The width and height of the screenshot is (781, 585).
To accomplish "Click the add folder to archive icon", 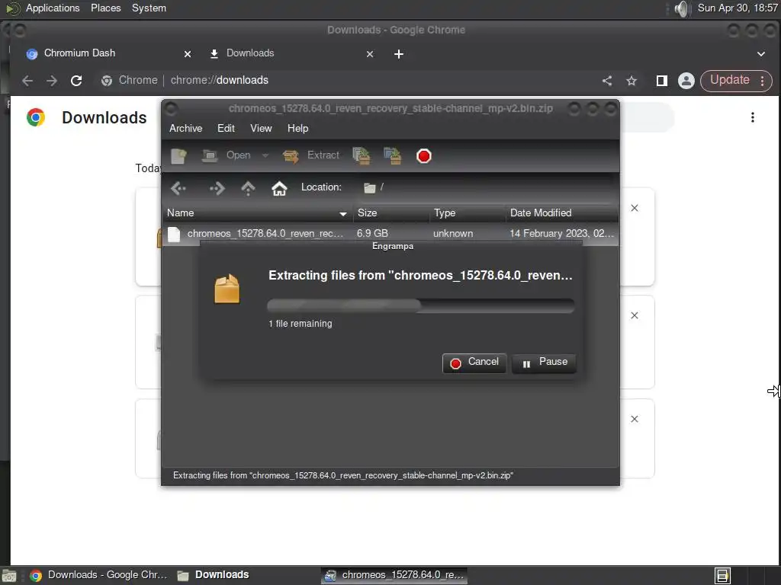I will pos(393,155).
